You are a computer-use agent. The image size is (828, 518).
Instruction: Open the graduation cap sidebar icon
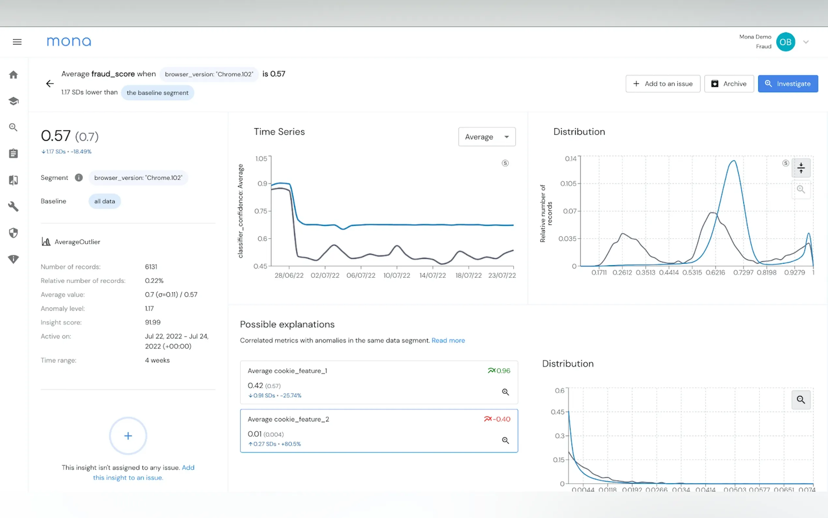(13, 101)
